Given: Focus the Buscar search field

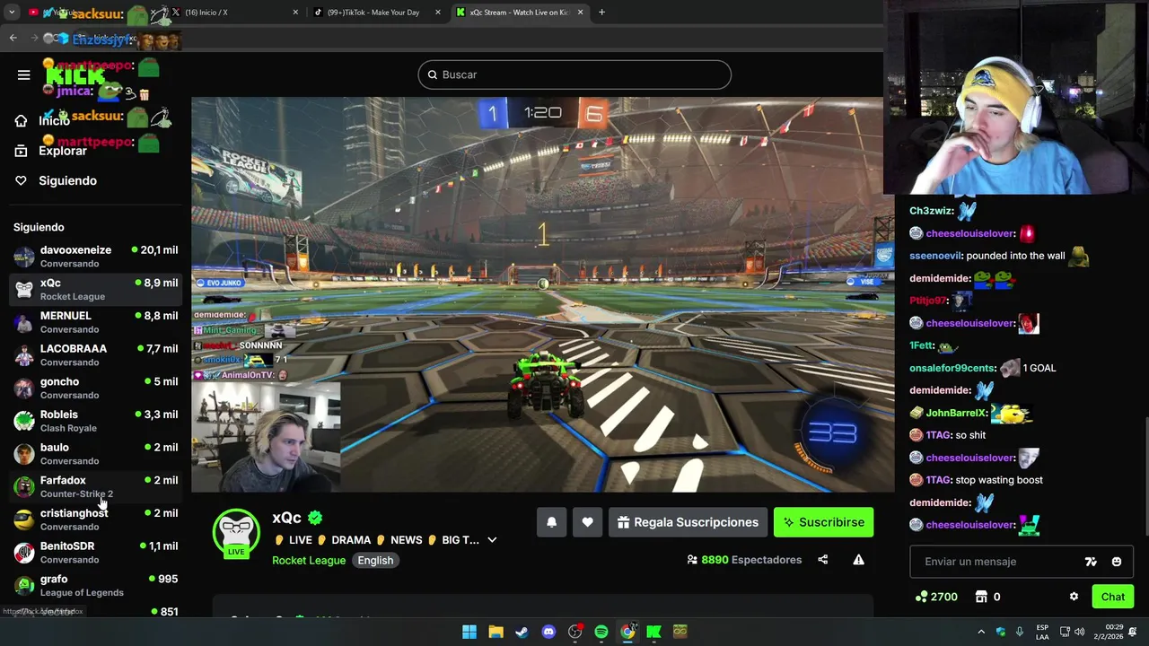Looking at the screenshot, I should coord(574,74).
